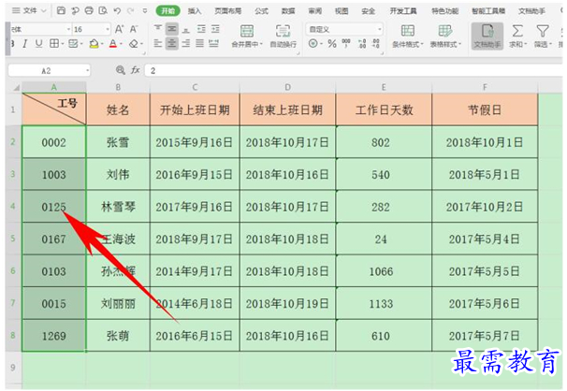The width and height of the screenshot is (567, 391).
Task: Switch to the 公式 tab
Action: click(261, 11)
